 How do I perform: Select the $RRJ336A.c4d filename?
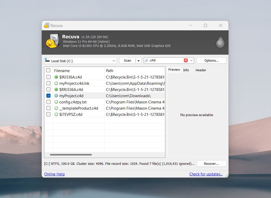pos(71,90)
